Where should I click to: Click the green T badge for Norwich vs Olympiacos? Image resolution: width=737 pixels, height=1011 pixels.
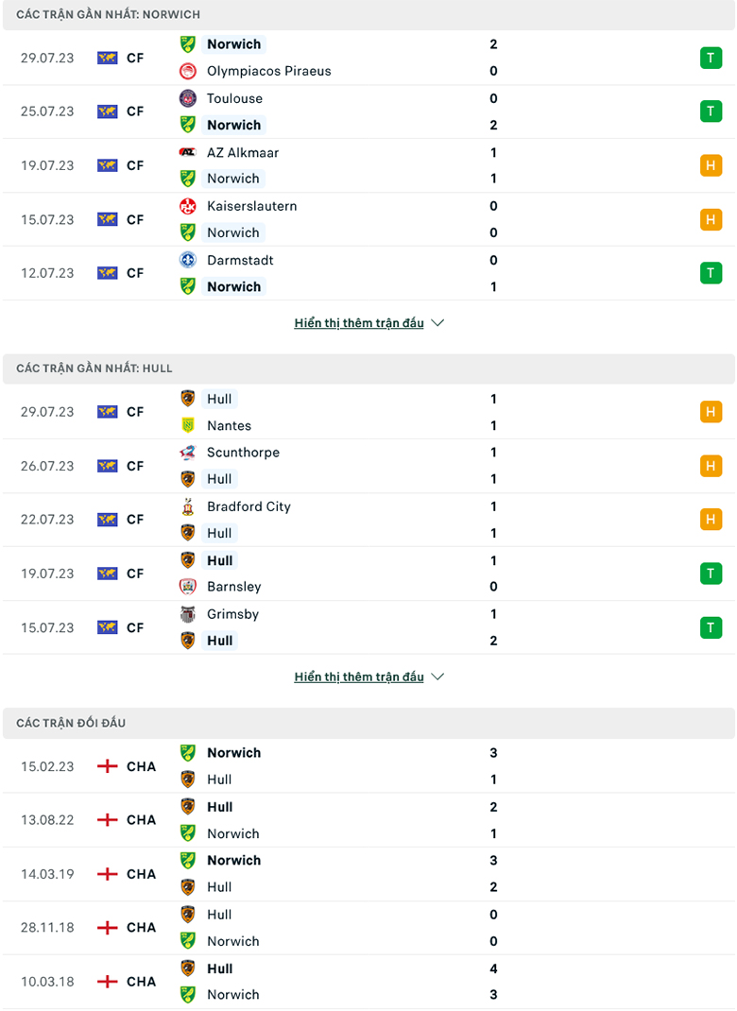coord(711,58)
